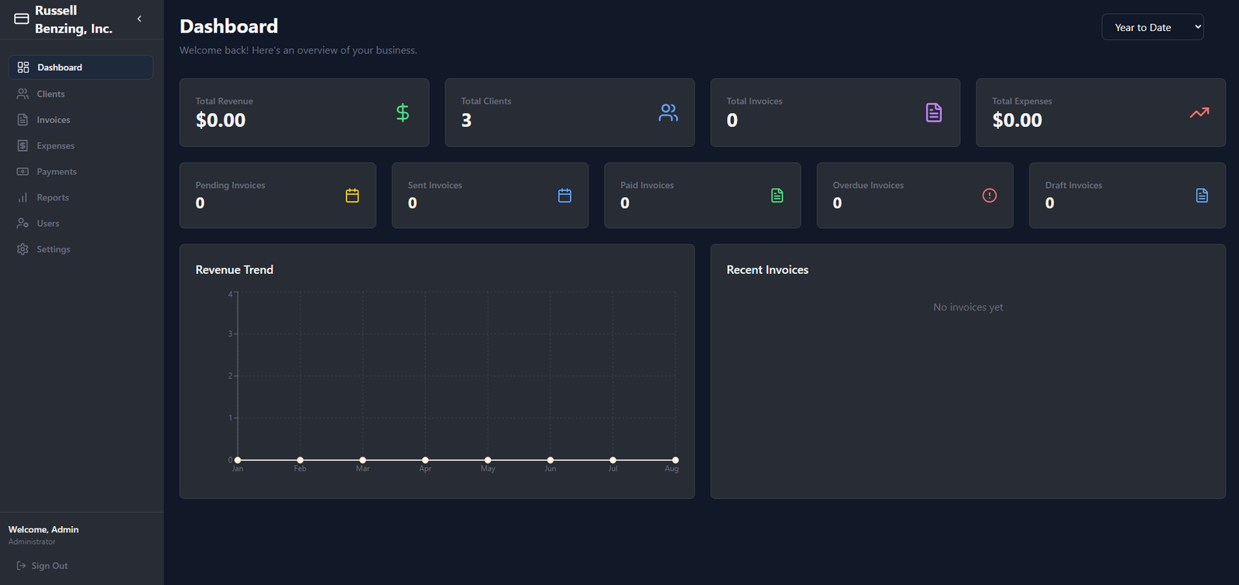This screenshot has width=1239, height=585.
Task: Click the Payments banknote icon in sidebar
Action: tap(22, 172)
